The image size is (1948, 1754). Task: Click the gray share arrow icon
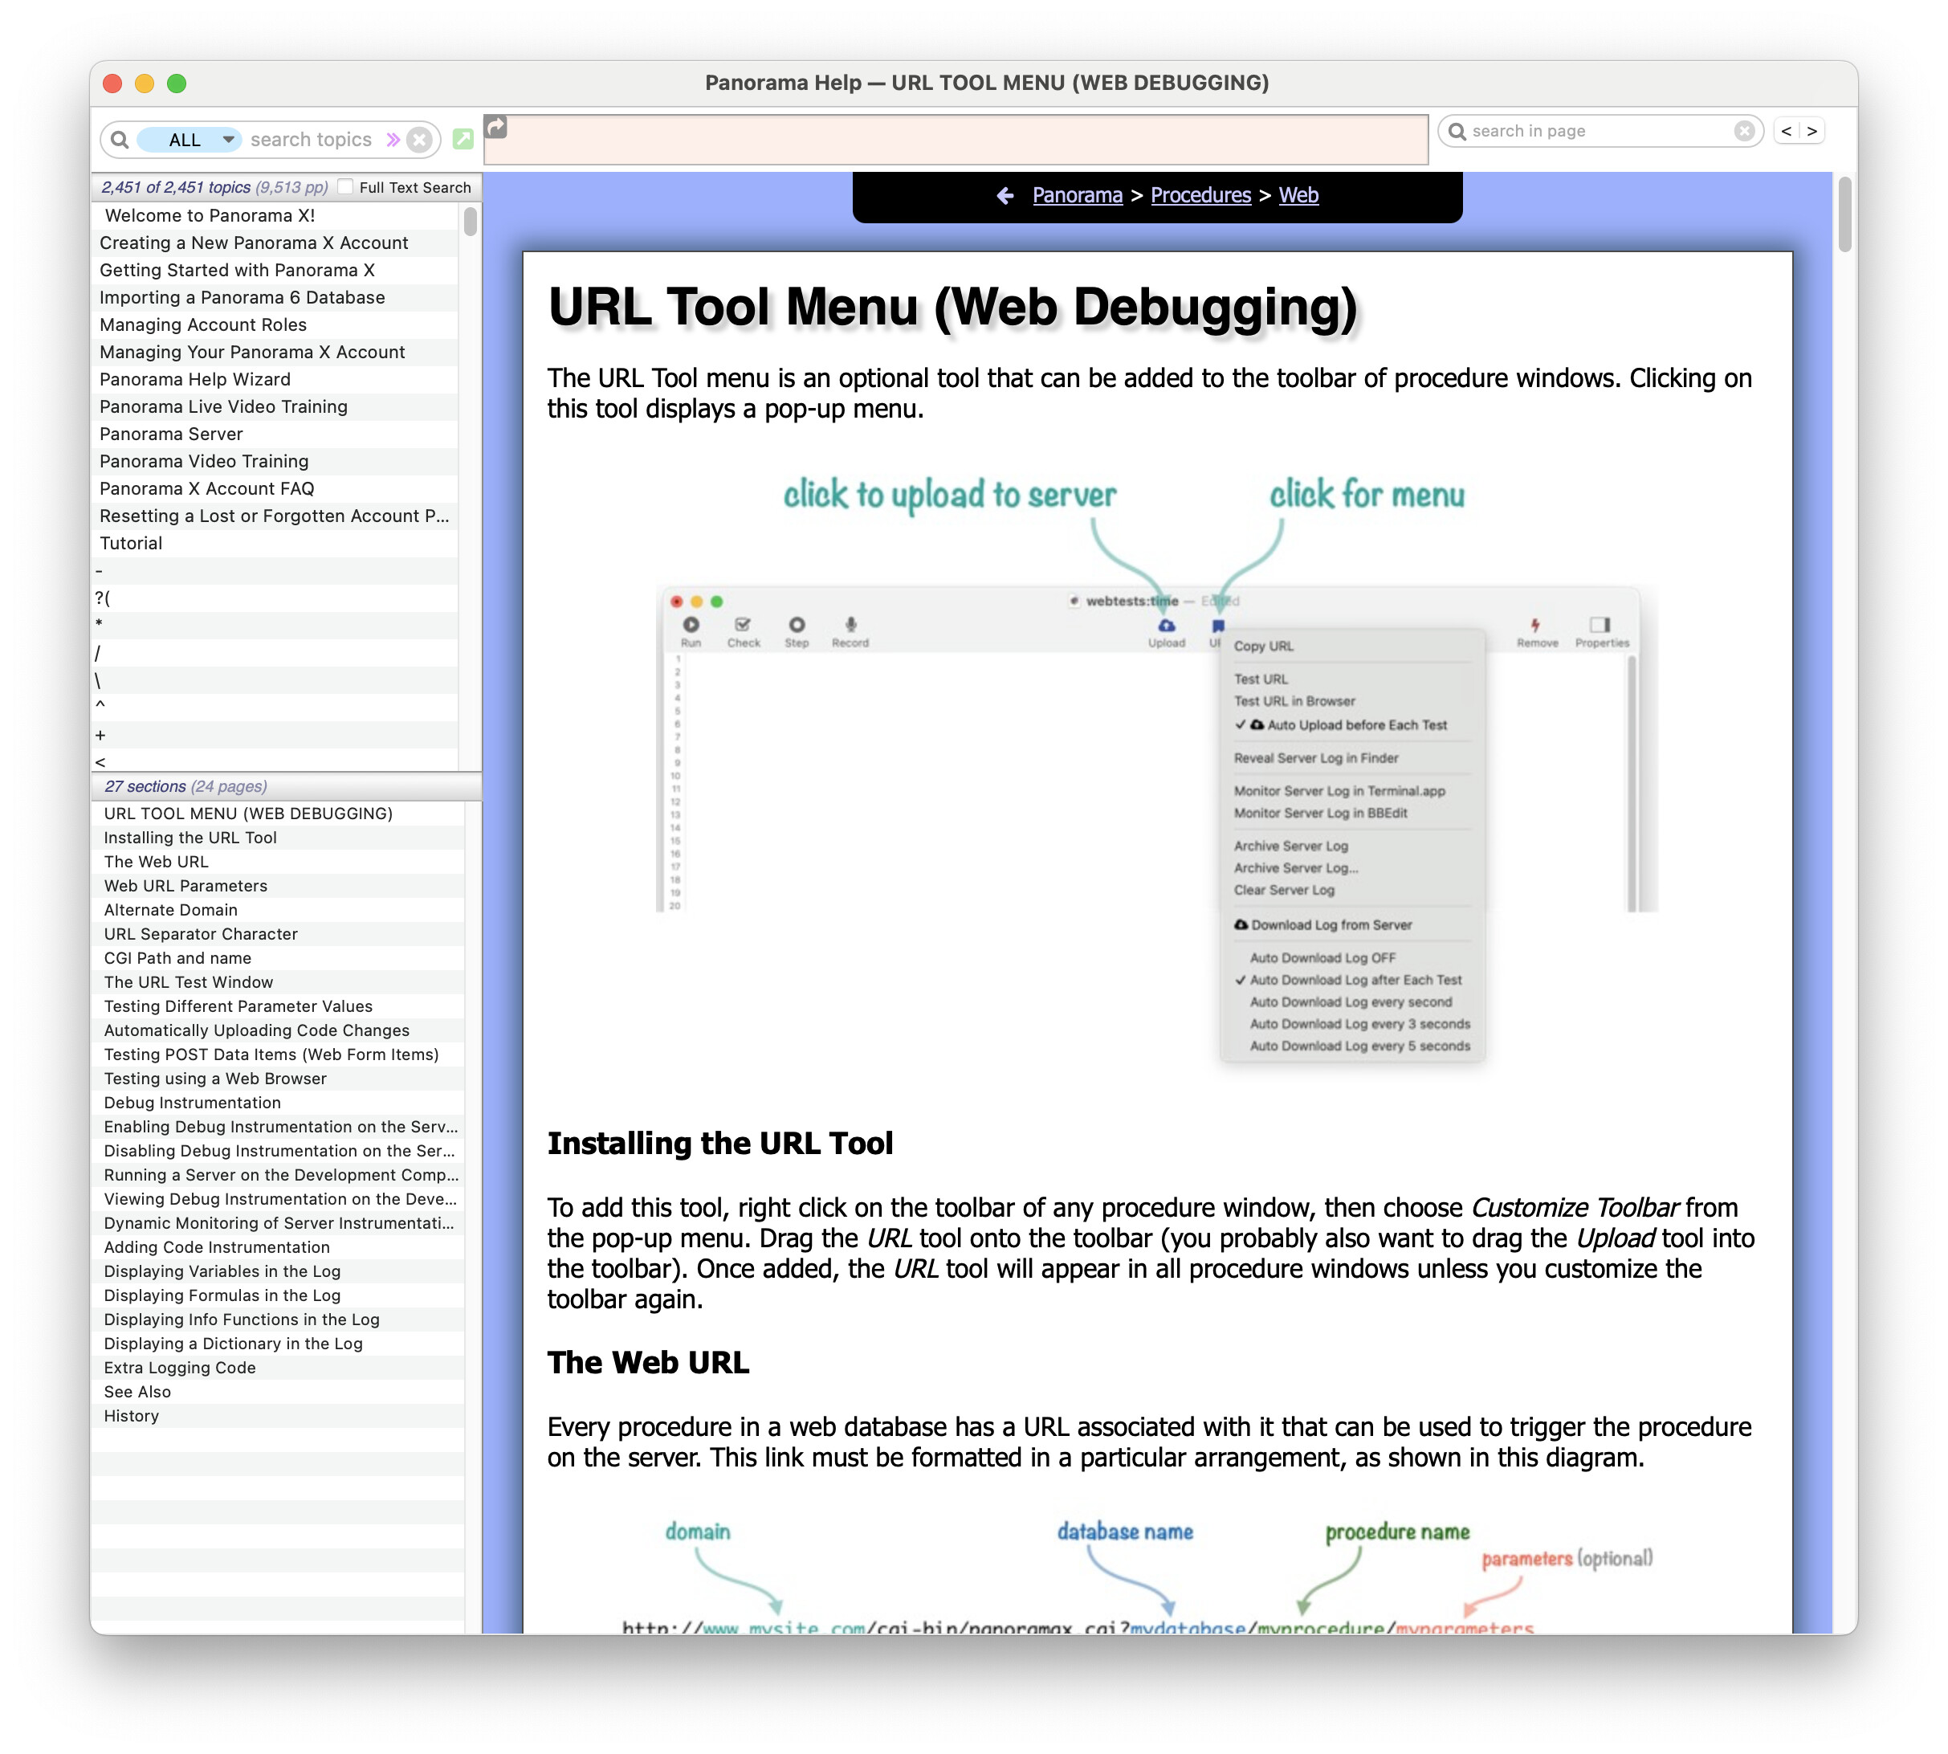point(495,126)
